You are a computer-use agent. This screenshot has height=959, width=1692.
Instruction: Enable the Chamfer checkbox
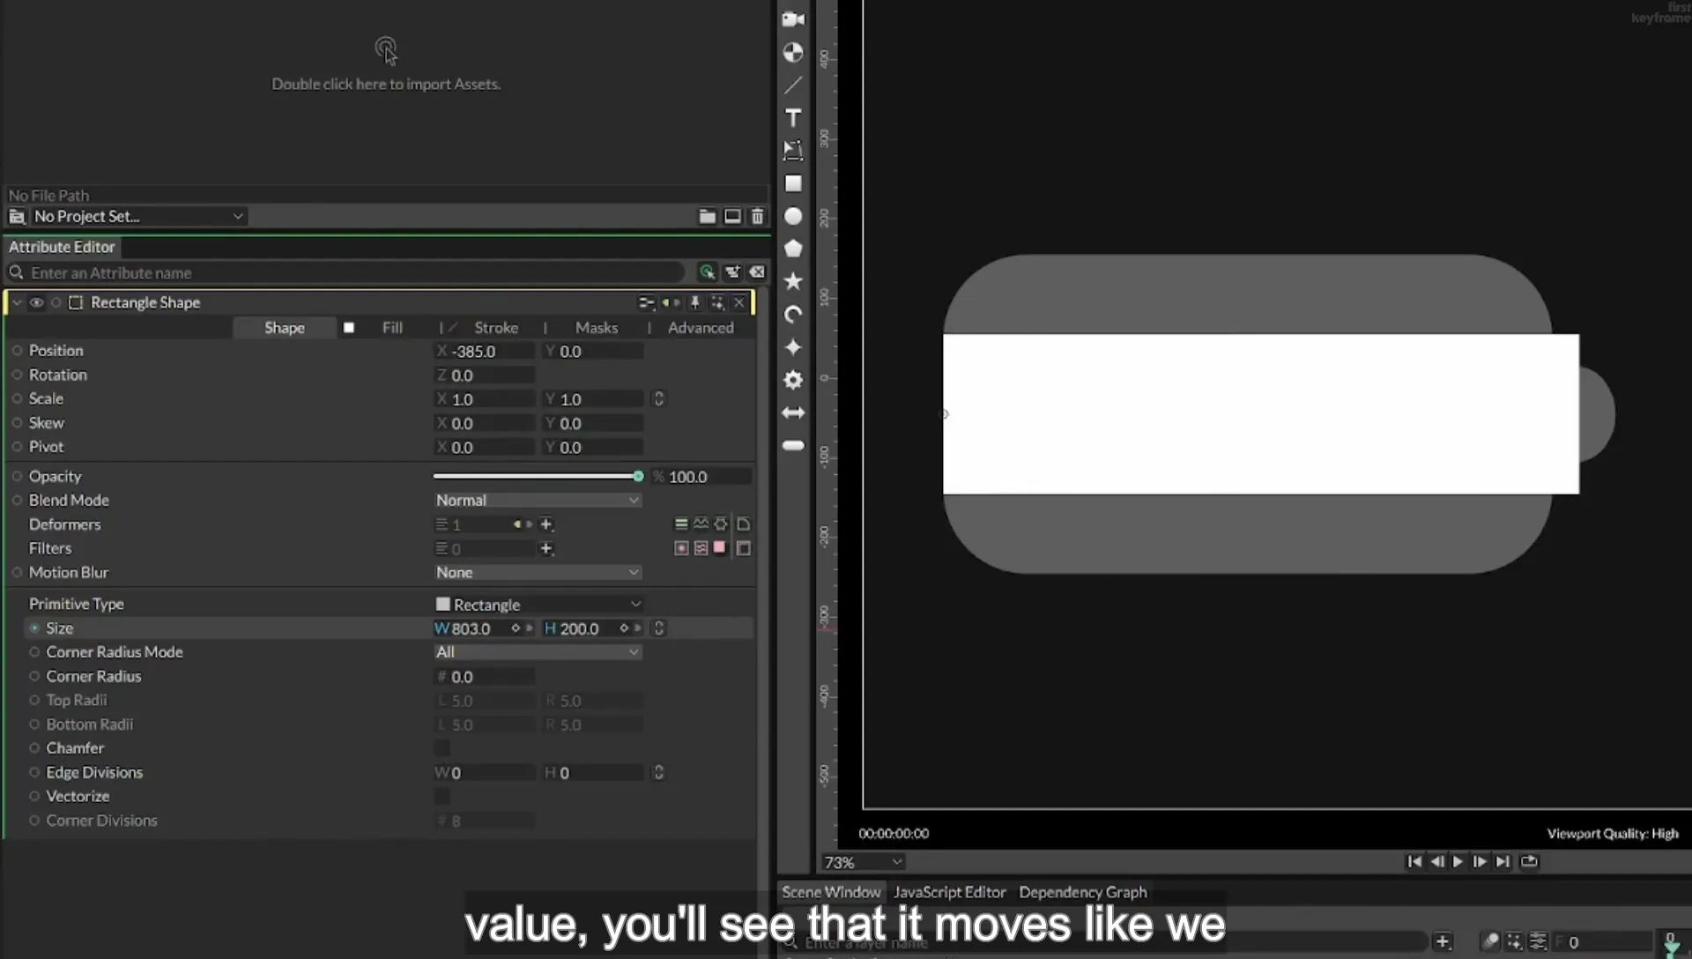click(x=442, y=748)
